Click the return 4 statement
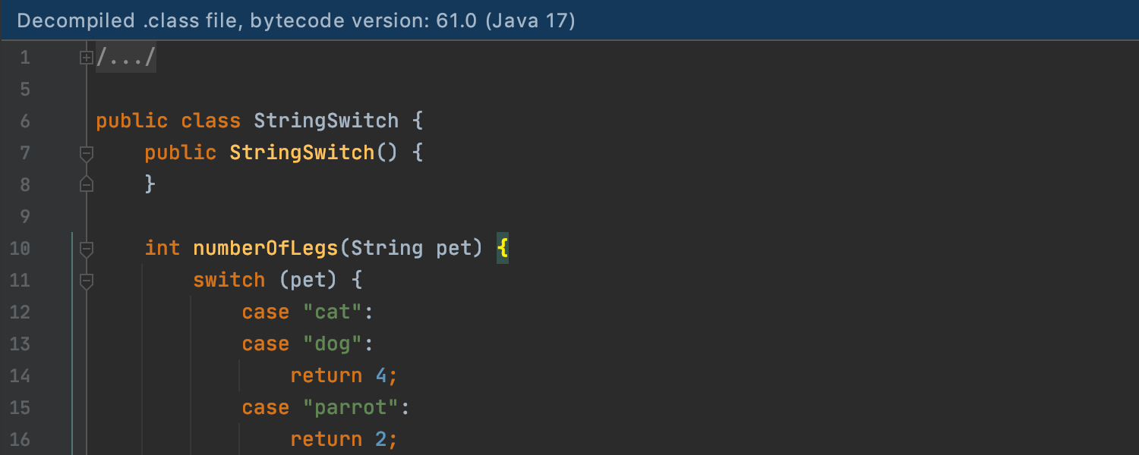This screenshot has height=455, width=1139. 343,376
